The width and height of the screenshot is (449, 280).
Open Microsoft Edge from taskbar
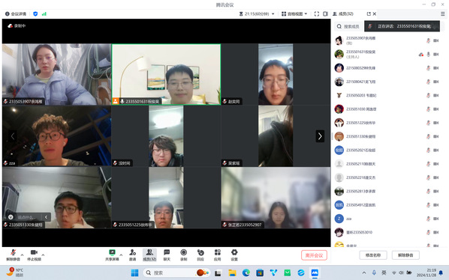246,273
